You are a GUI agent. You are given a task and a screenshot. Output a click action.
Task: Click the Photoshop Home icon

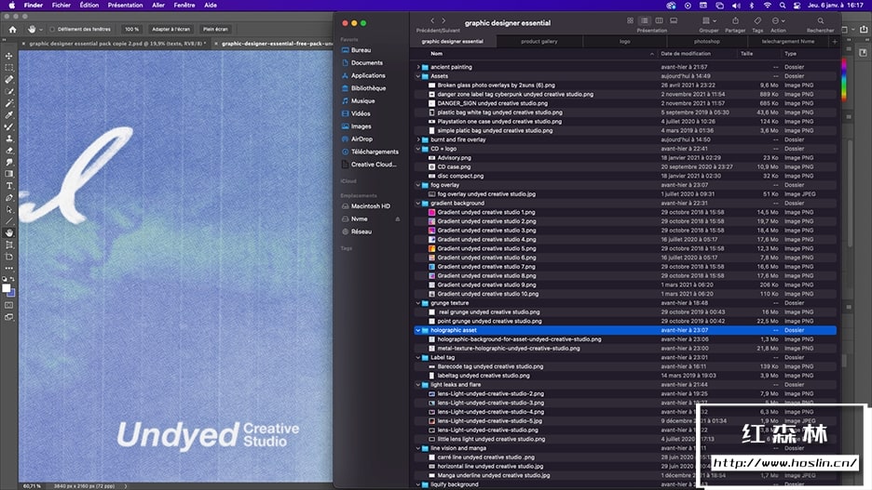point(12,29)
